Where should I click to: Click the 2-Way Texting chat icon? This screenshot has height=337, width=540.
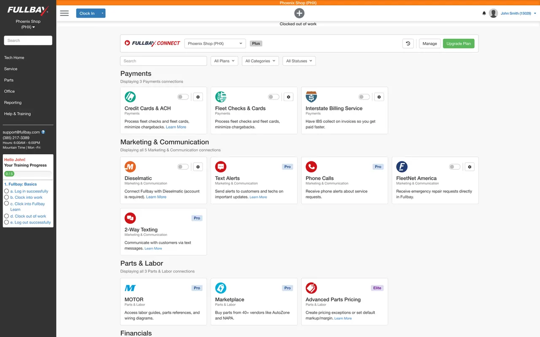tap(130, 218)
